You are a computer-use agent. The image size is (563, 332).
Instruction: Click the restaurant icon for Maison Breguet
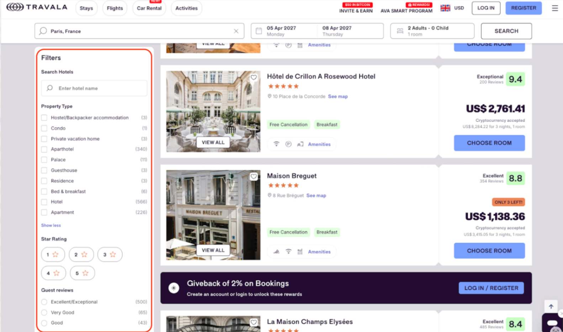click(300, 252)
